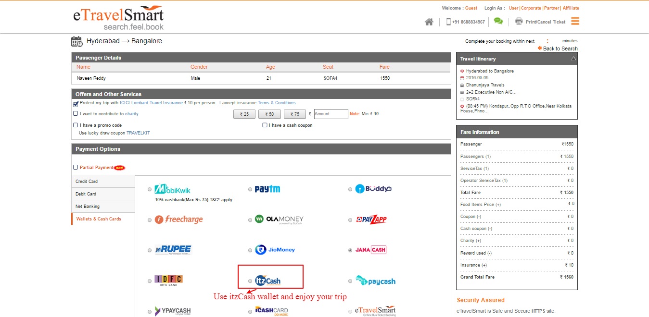Click the seat value 'SOFA4' in Passenger Details
Screen dimensions: 649x317
(x=331, y=78)
